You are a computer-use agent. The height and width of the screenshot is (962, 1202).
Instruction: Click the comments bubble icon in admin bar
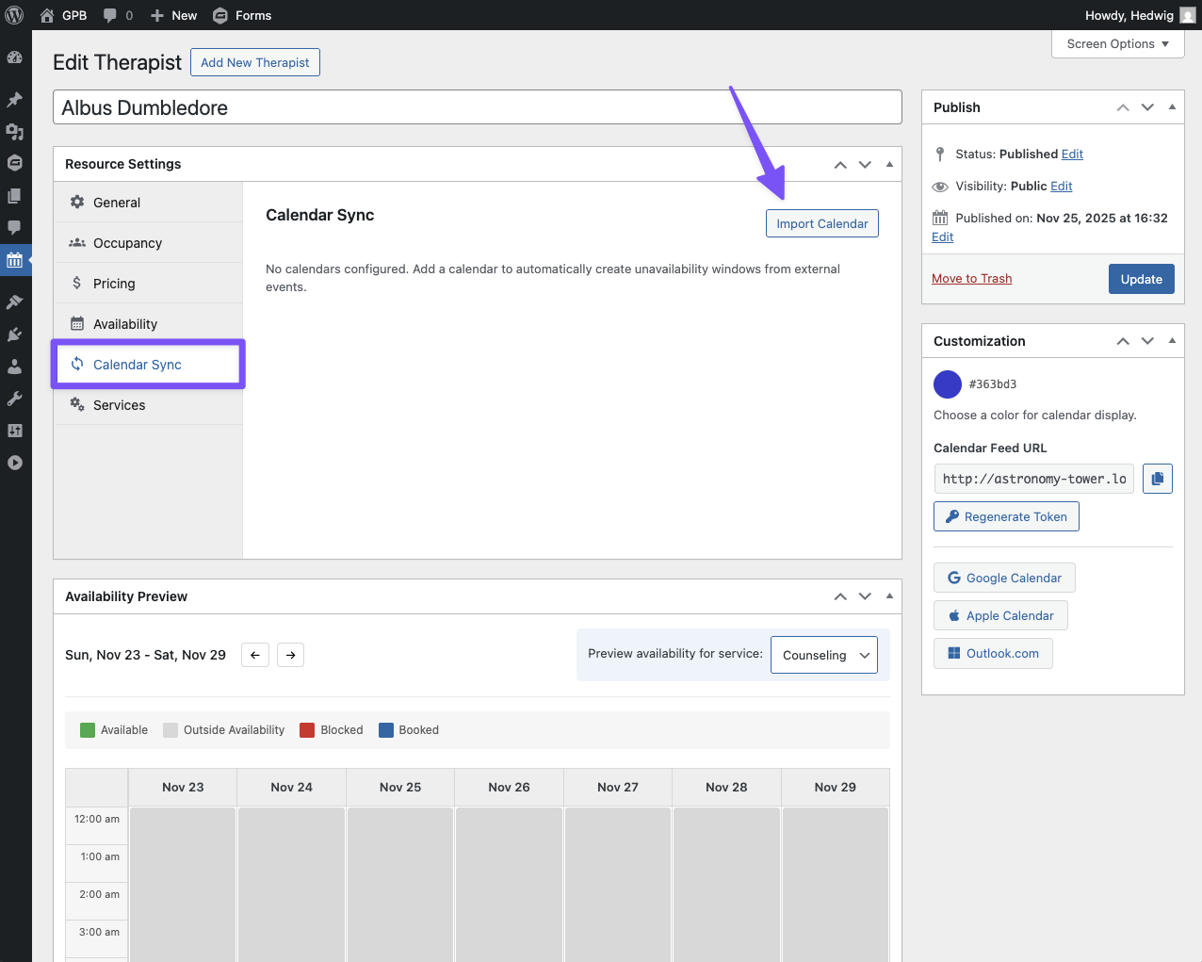pyautogui.click(x=110, y=15)
